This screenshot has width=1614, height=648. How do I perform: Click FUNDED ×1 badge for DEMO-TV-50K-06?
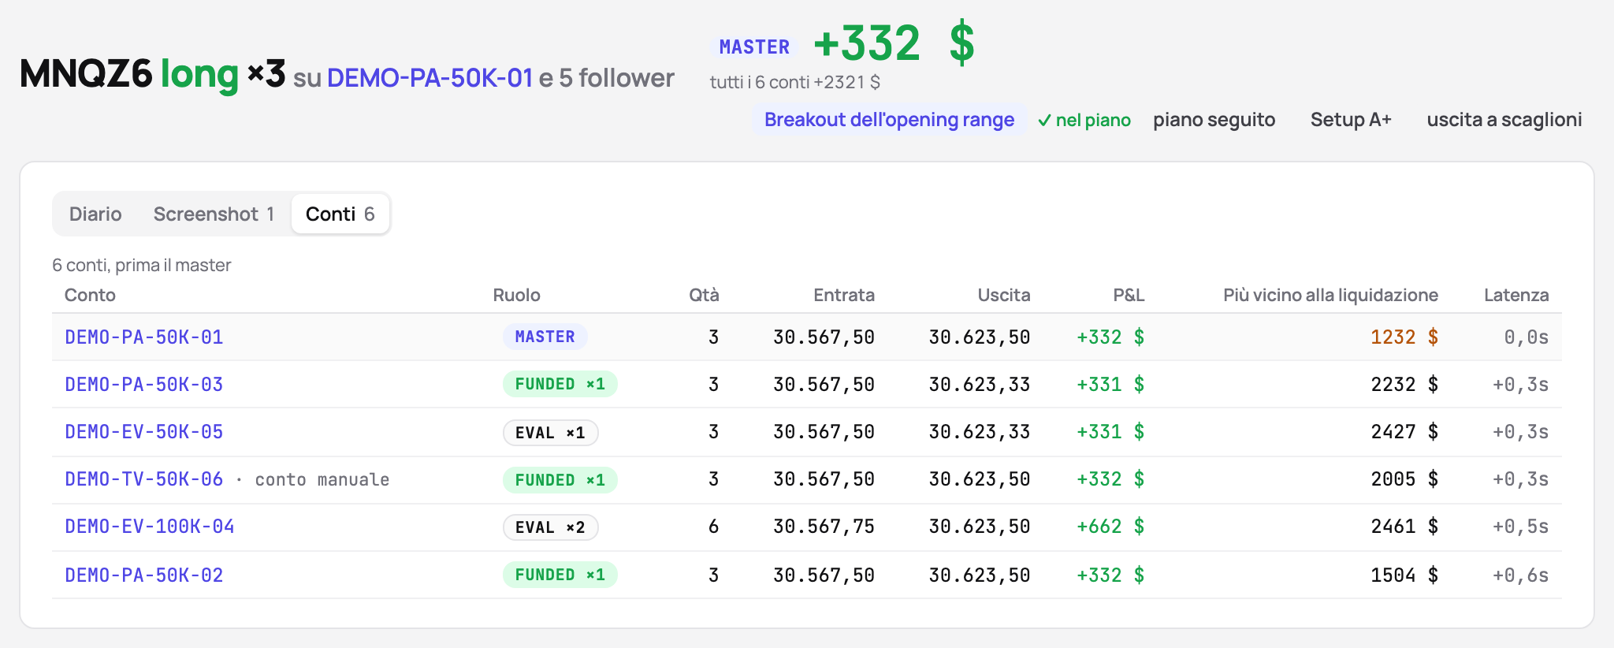tap(560, 480)
